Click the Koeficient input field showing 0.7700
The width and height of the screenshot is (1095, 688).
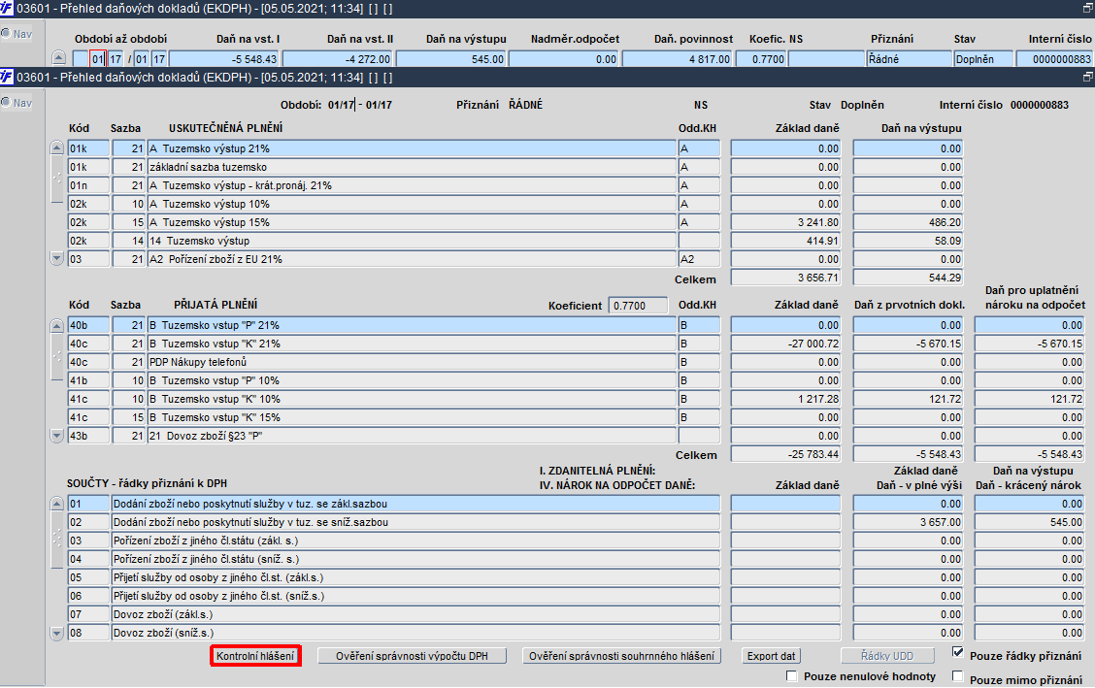pos(638,306)
